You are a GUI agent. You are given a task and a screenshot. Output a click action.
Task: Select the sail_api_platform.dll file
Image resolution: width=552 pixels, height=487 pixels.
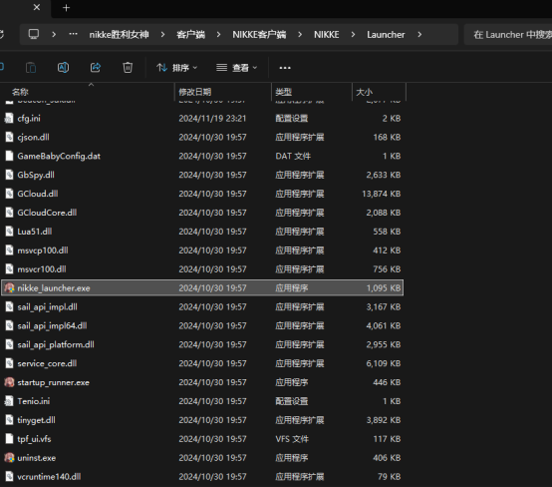tap(202, 345)
